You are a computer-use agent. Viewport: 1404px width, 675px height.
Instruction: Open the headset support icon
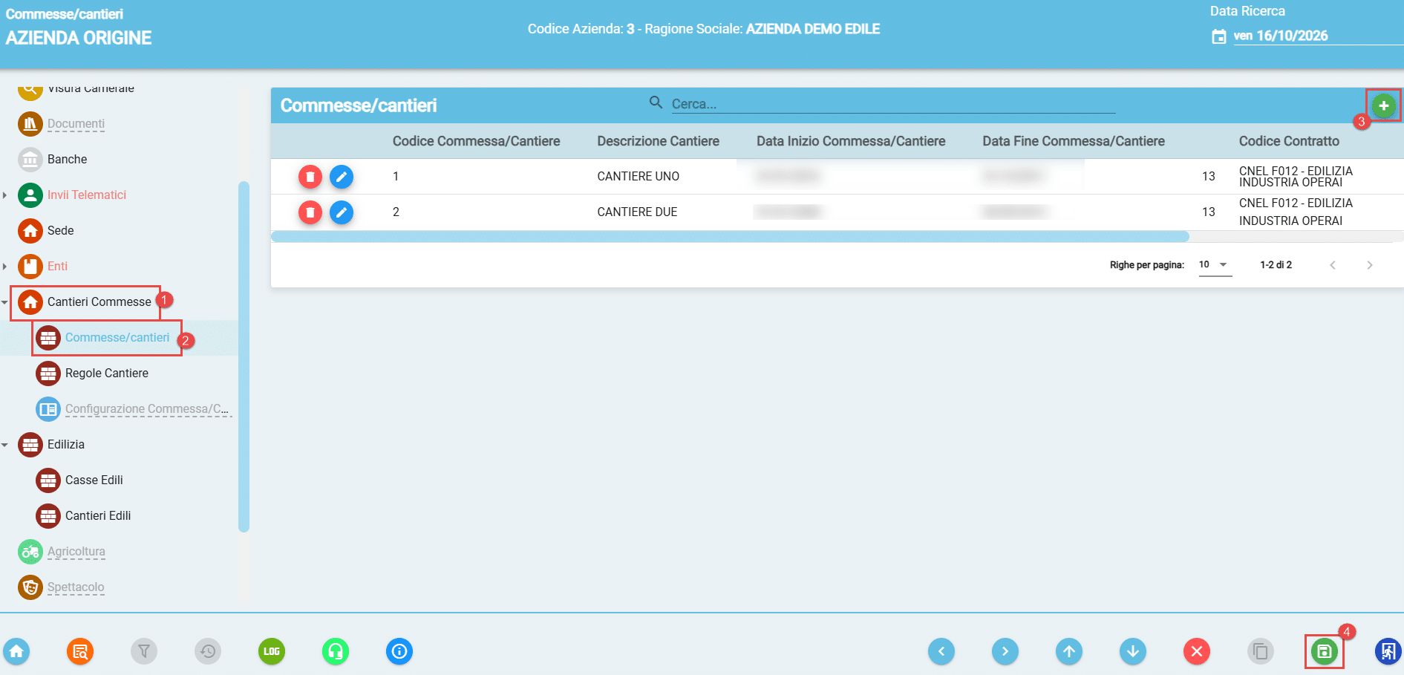click(x=336, y=652)
